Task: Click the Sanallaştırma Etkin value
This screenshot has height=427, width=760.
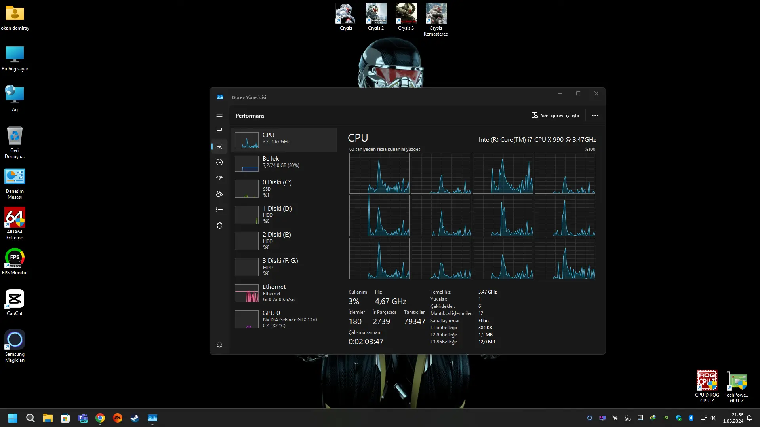Action: tap(484, 321)
